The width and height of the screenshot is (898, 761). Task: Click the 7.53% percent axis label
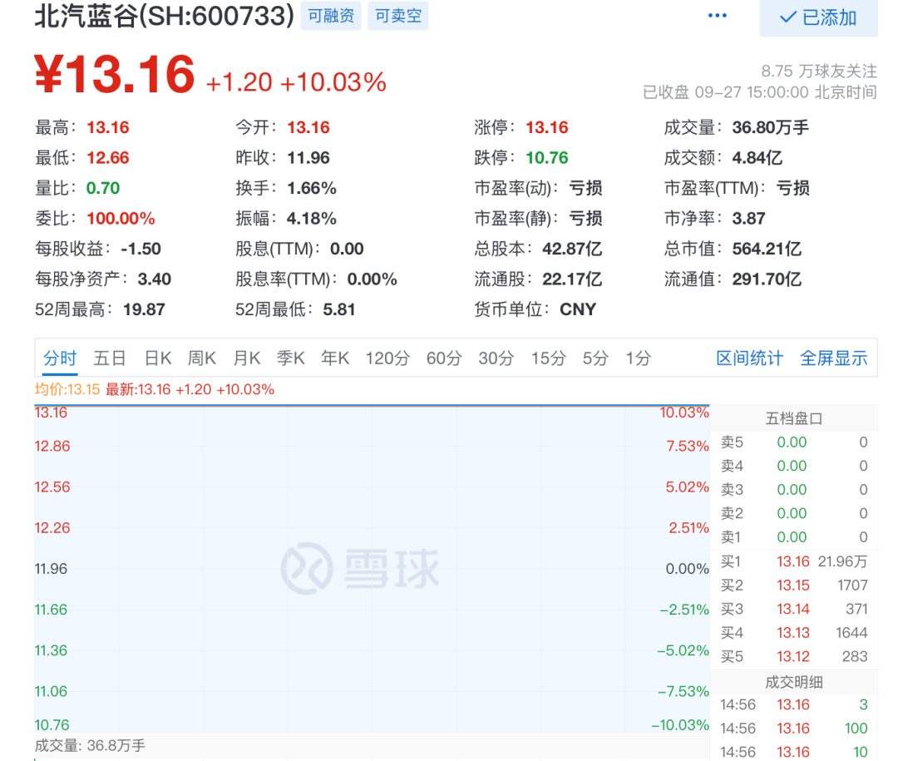[x=688, y=446]
